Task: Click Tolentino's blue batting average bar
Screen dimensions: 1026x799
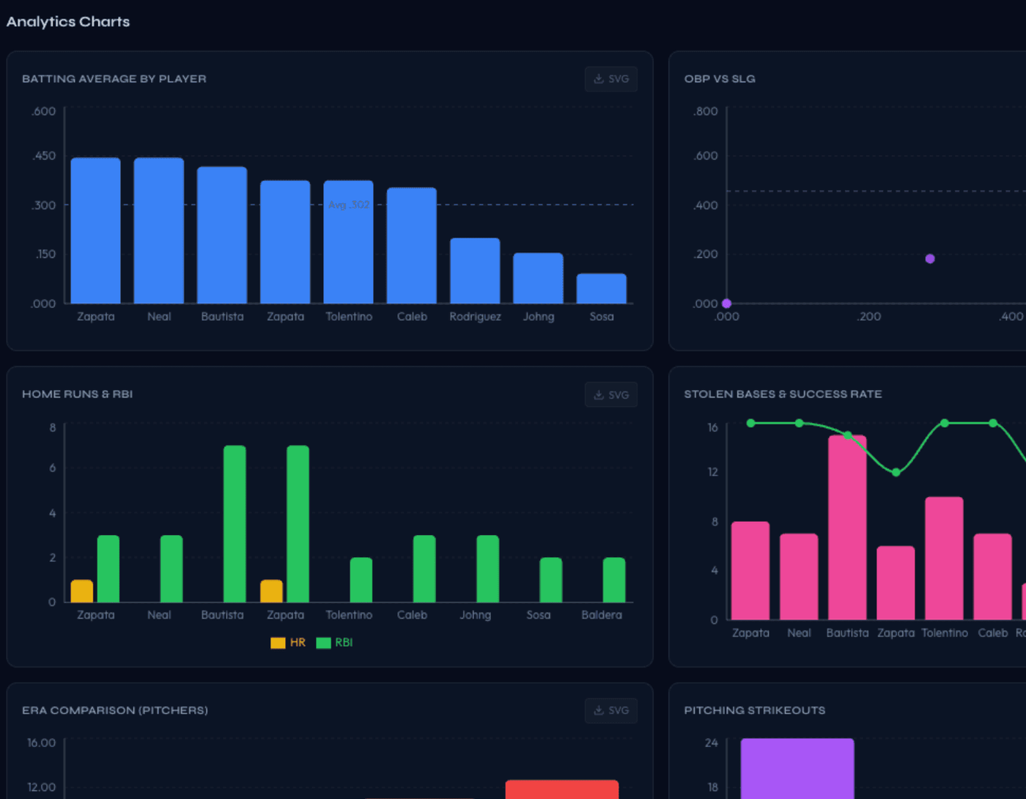Action: point(349,242)
